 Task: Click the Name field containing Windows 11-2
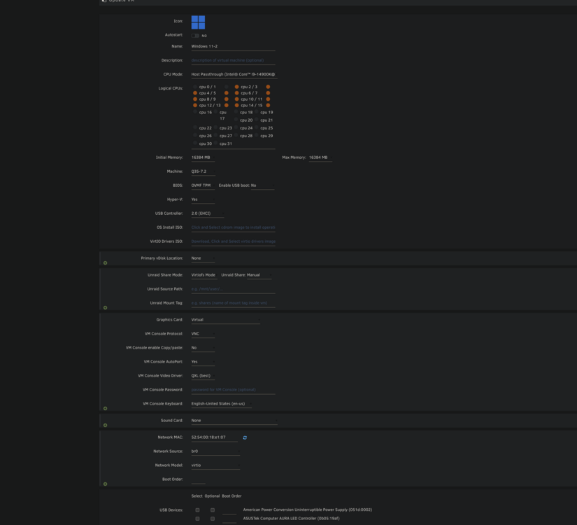coord(234,47)
